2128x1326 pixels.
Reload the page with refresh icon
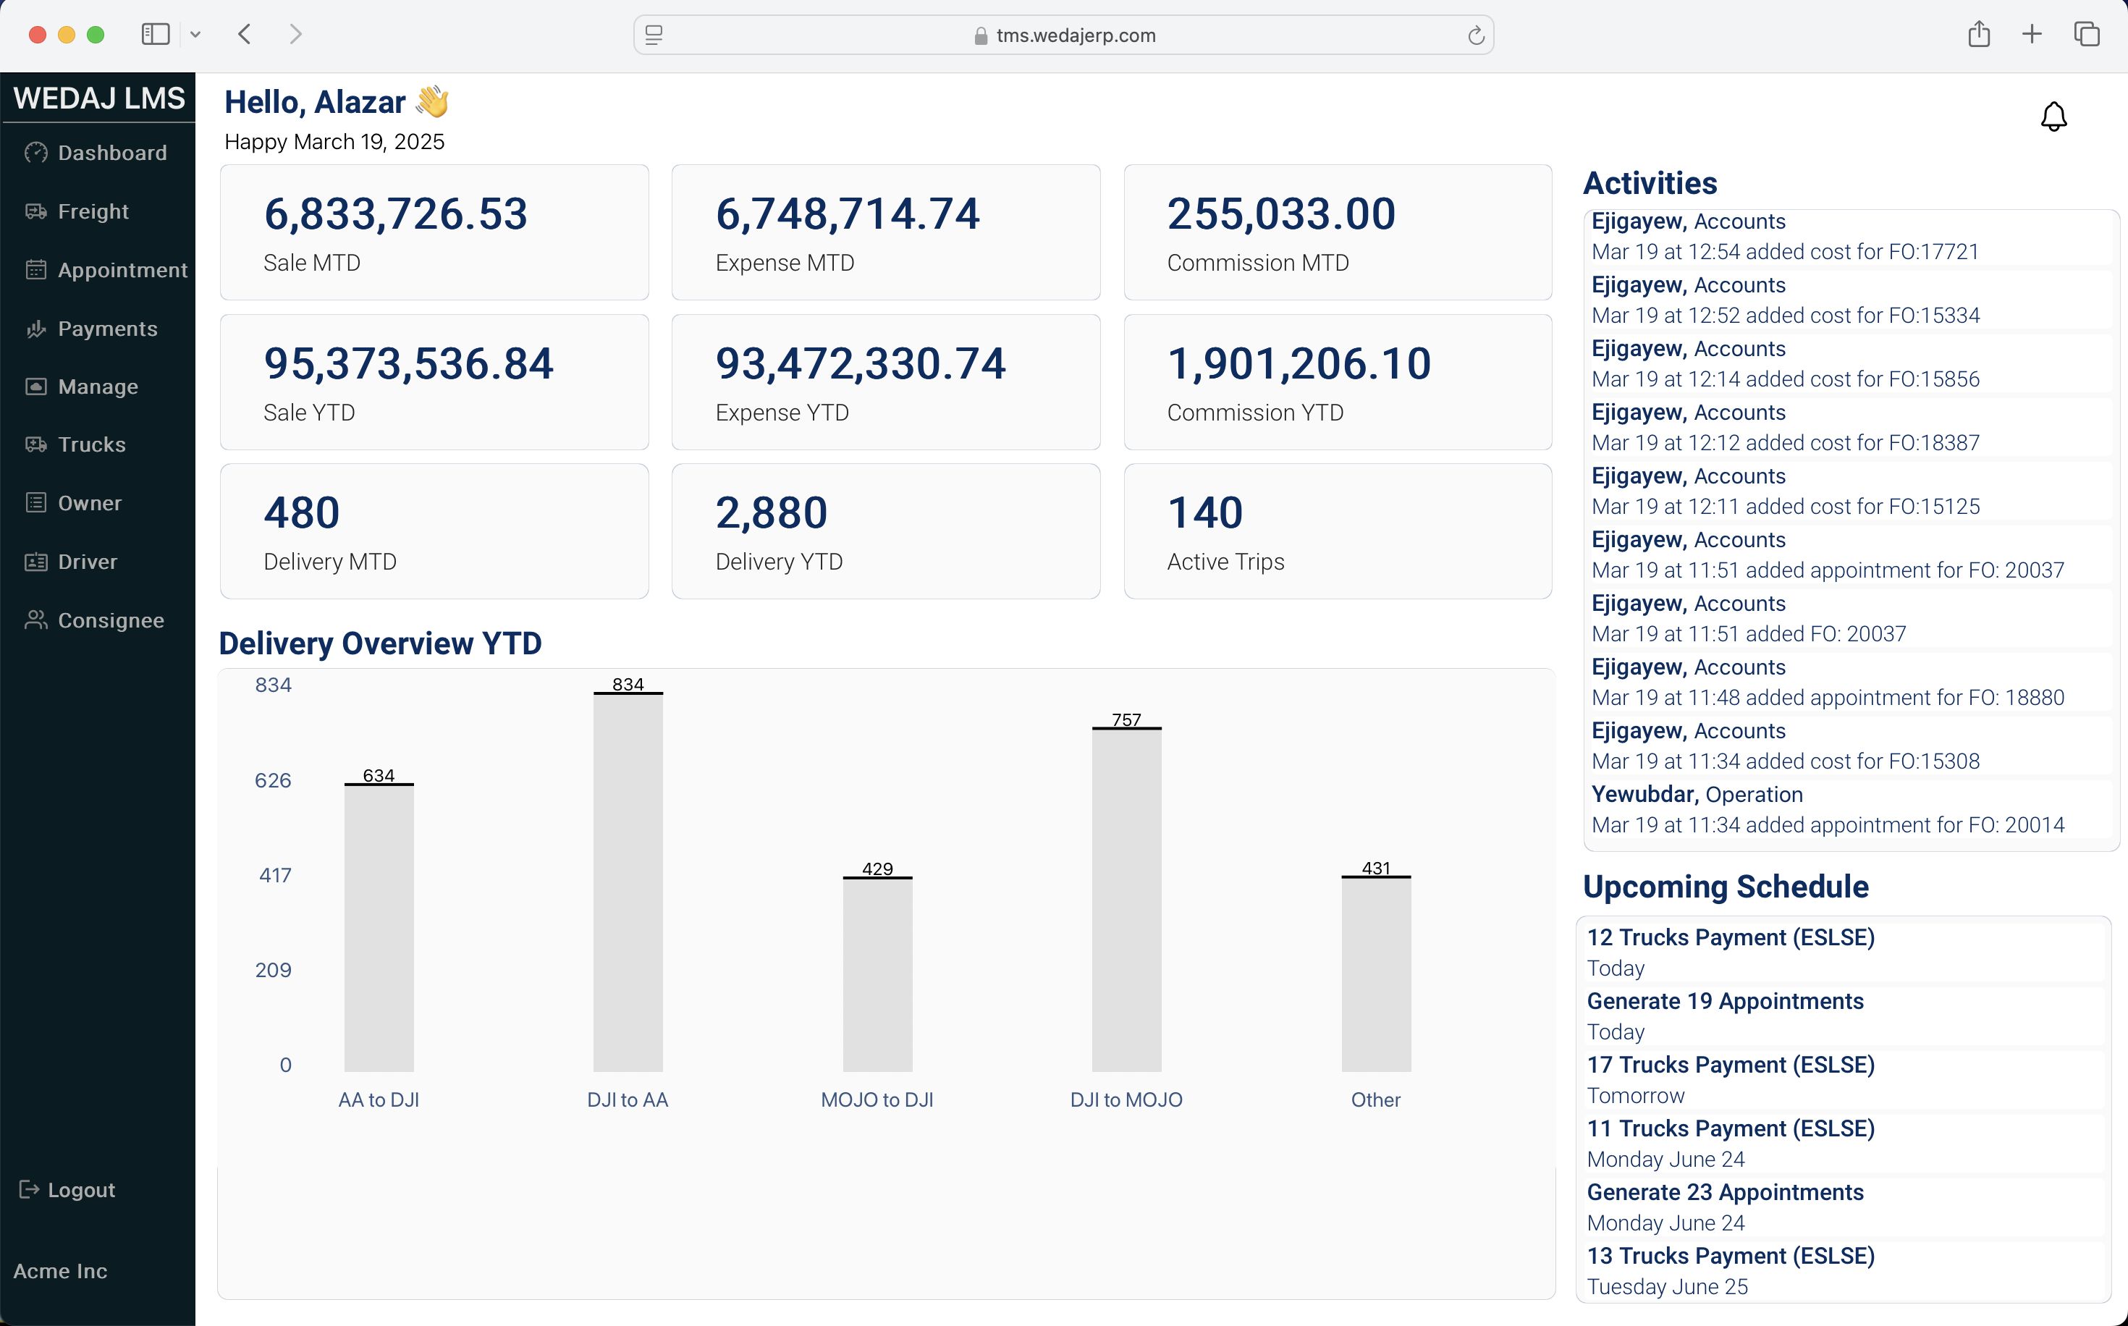click(x=1476, y=35)
